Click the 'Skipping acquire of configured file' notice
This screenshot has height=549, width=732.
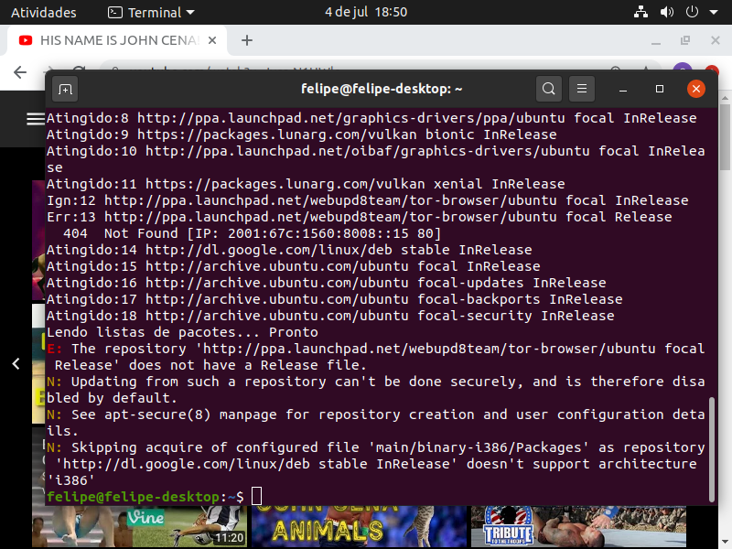tap(376, 464)
